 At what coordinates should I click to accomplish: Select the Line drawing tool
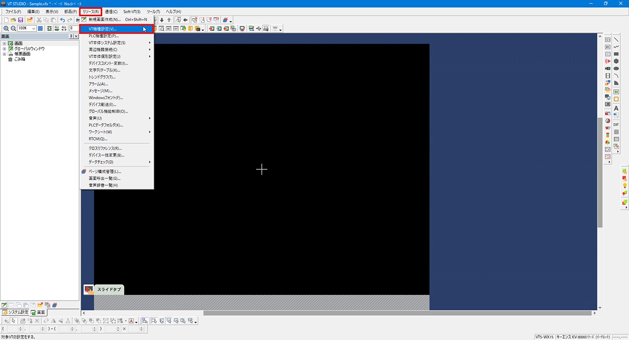616,40
